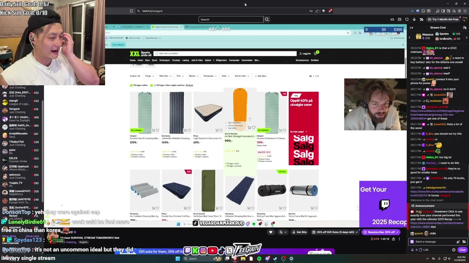Open Kampanje filter dropdown
This screenshot has width=469, height=263.
click(210, 76)
